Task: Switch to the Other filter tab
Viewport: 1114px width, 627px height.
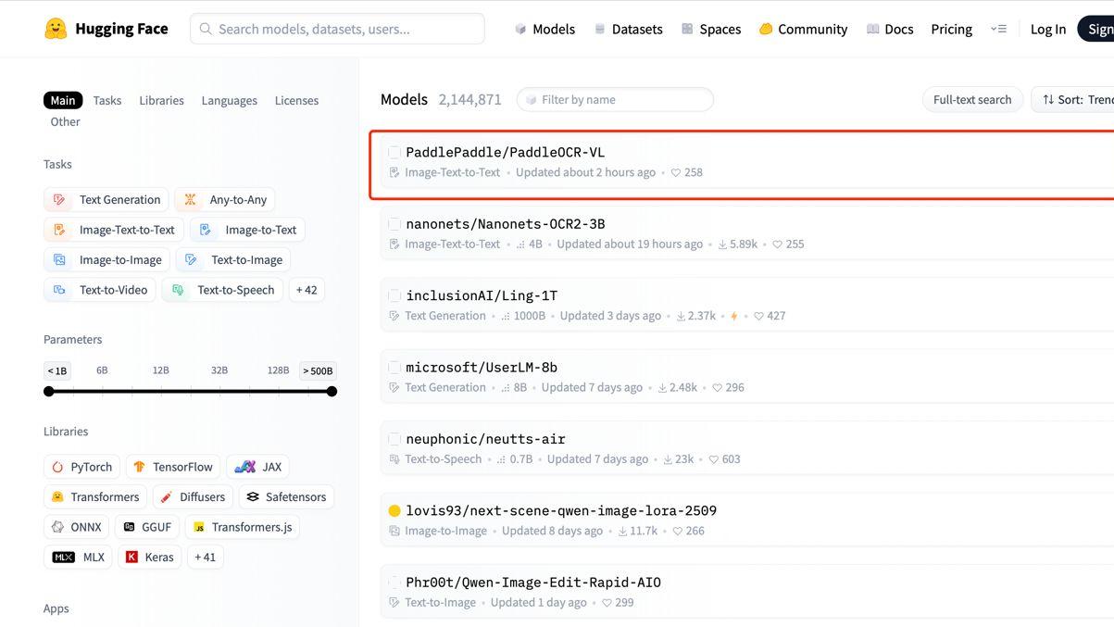Action: point(65,121)
